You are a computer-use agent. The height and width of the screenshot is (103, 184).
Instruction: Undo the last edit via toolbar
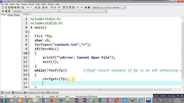(28, 7)
